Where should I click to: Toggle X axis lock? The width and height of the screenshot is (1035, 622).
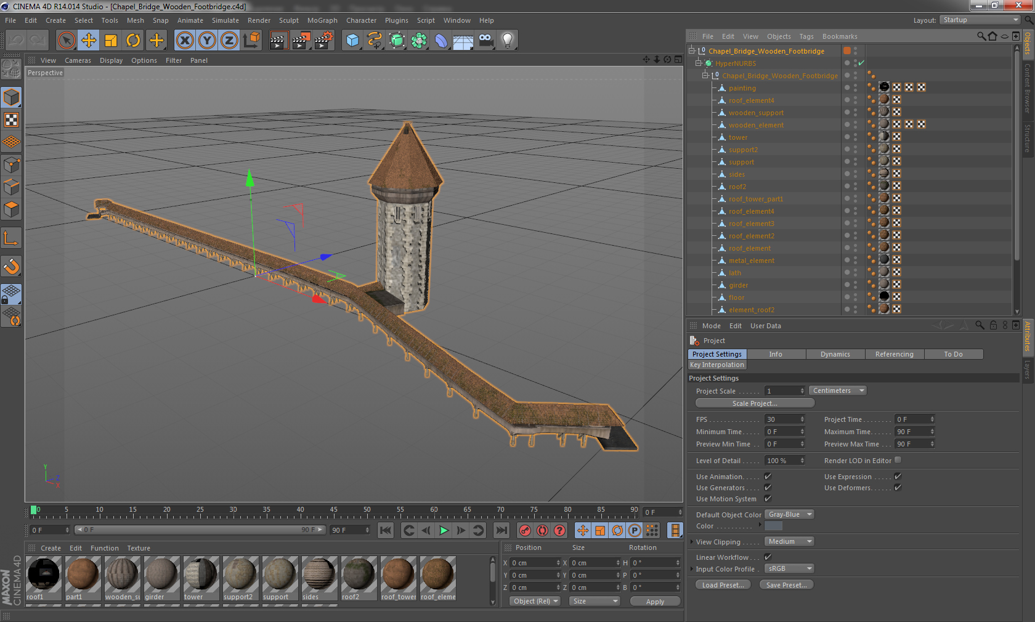click(184, 41)
